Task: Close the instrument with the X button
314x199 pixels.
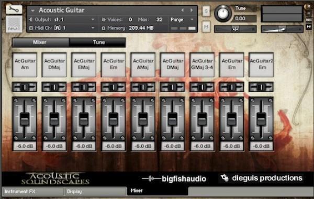Action: coord(309,6)
